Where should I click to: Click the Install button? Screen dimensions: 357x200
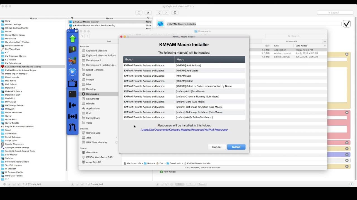coord(236,147)
